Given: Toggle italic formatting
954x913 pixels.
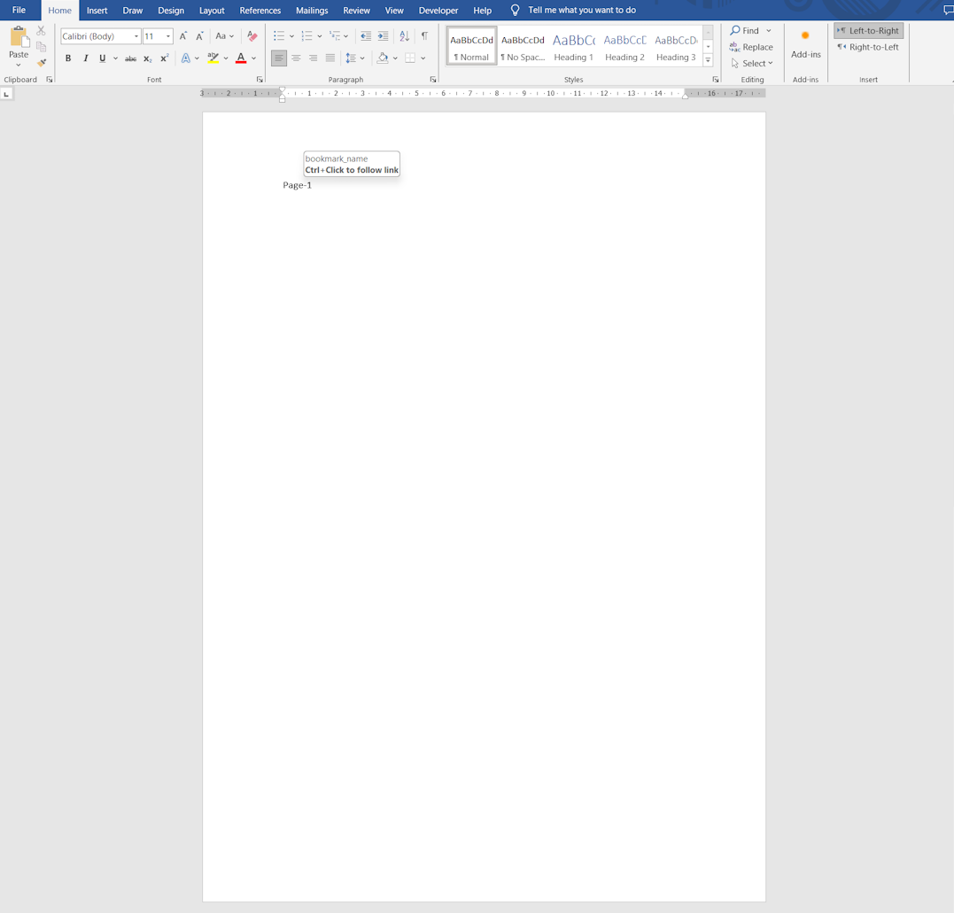Looking at the screenshot, I should 85,58.
